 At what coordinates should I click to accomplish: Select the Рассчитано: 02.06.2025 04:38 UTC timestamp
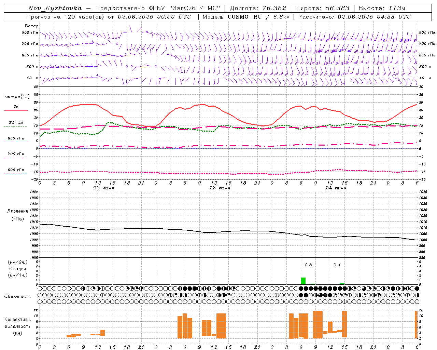[x=354, y=17]
